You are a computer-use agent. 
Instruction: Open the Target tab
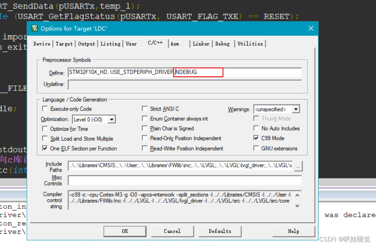[x=64, y=44]
